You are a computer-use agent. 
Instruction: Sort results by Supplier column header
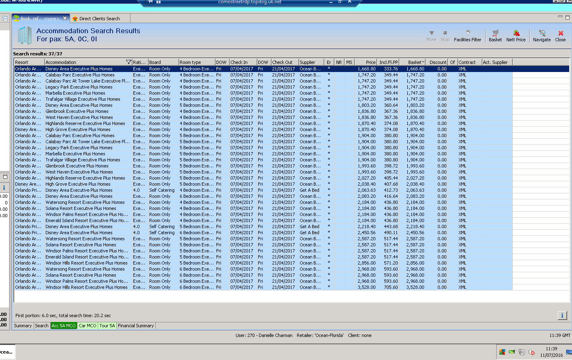(311, 62)
